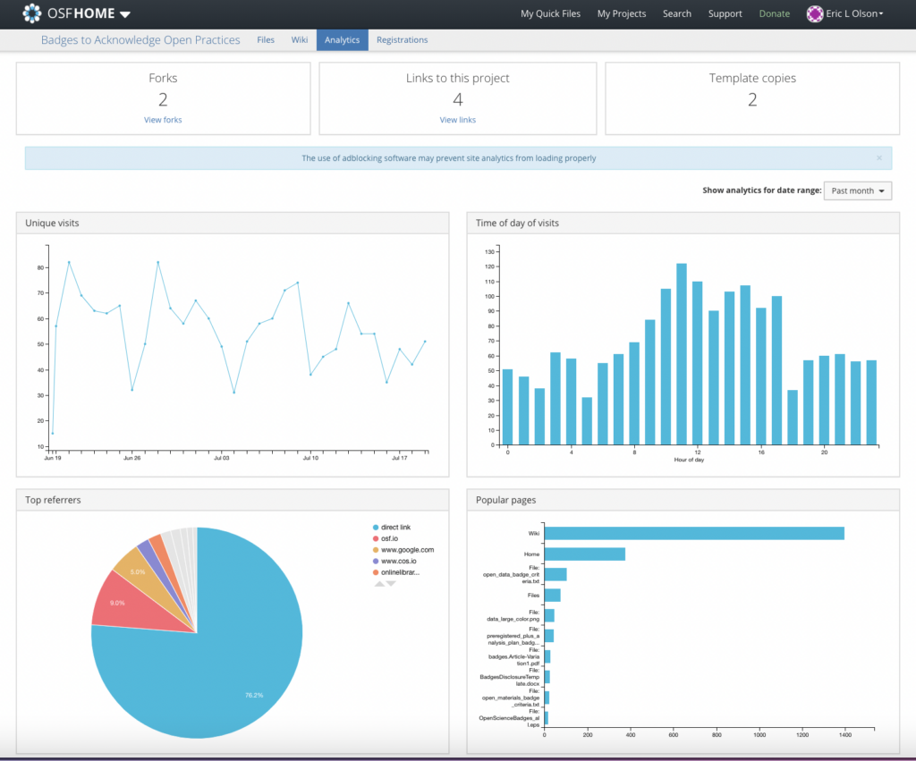The image size is (916, 761).
Task: Click the OSF flower logo icon
Action: click(x=31, y=13)
